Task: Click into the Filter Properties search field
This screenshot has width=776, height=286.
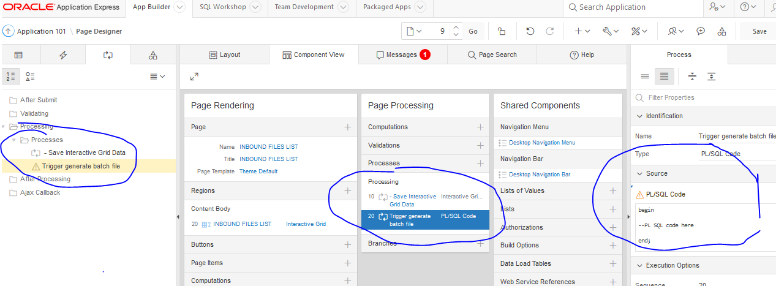Action: (x=704, y=97)
